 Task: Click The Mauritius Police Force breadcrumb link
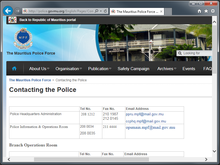(x=30, y=80)
